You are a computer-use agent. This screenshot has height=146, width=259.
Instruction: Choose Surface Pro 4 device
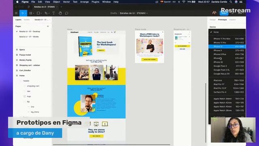(x=227, y=92)
